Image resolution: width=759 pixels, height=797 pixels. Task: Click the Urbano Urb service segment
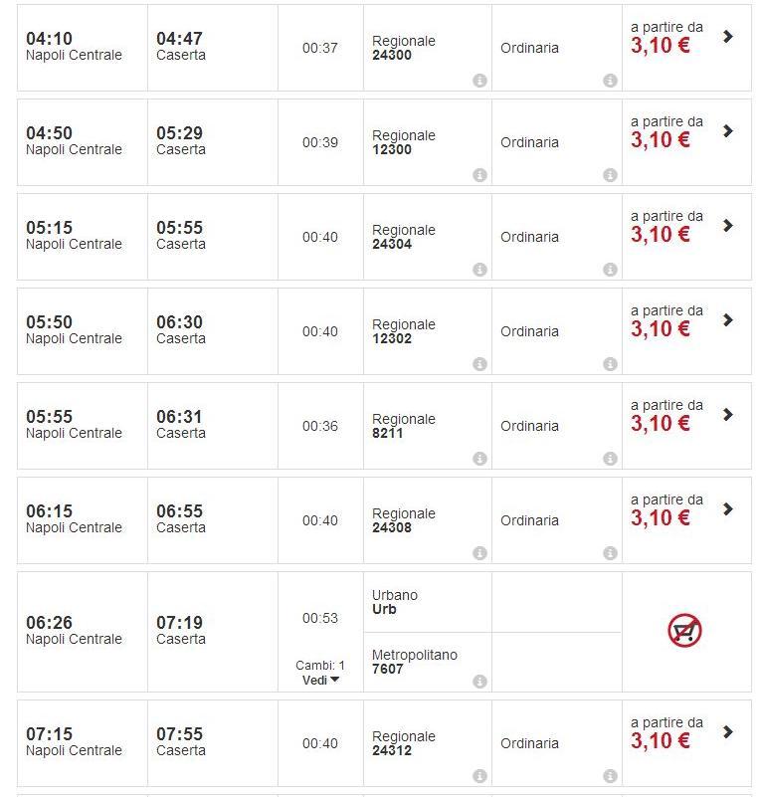click(395, 602)
